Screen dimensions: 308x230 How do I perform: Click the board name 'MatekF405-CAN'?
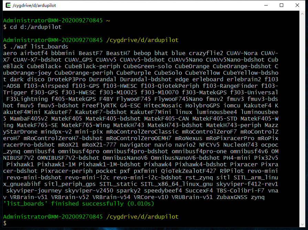click(166, 118)
